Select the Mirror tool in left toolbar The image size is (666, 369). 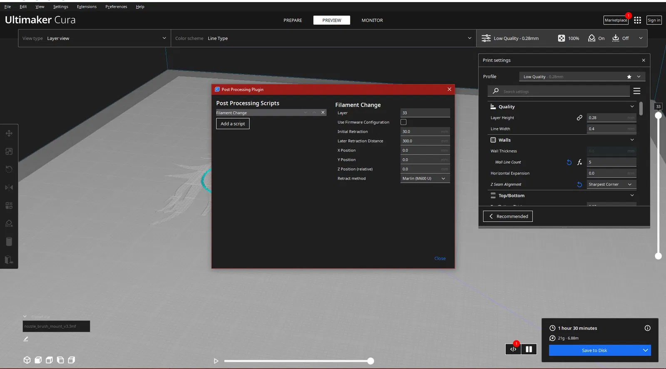[9, 187]
